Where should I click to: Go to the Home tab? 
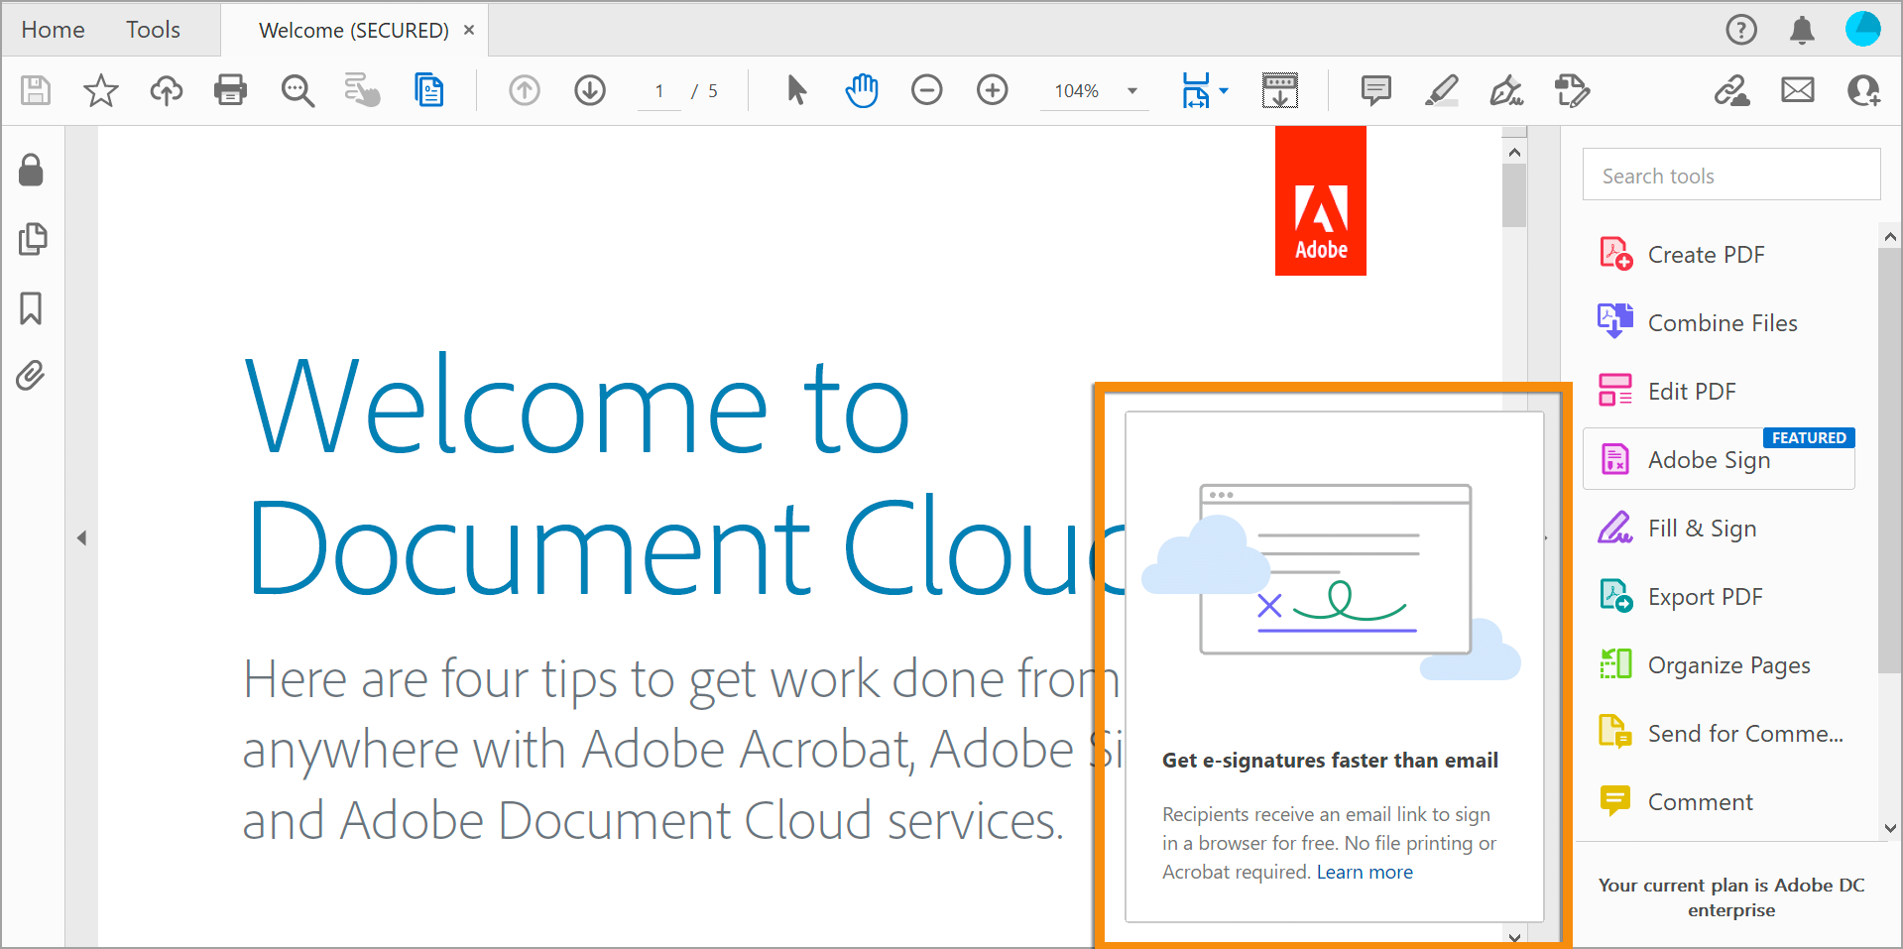tap(53, 30)
